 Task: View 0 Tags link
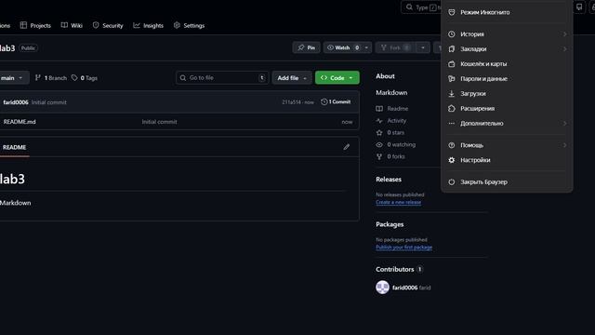[x=85, y=78]
